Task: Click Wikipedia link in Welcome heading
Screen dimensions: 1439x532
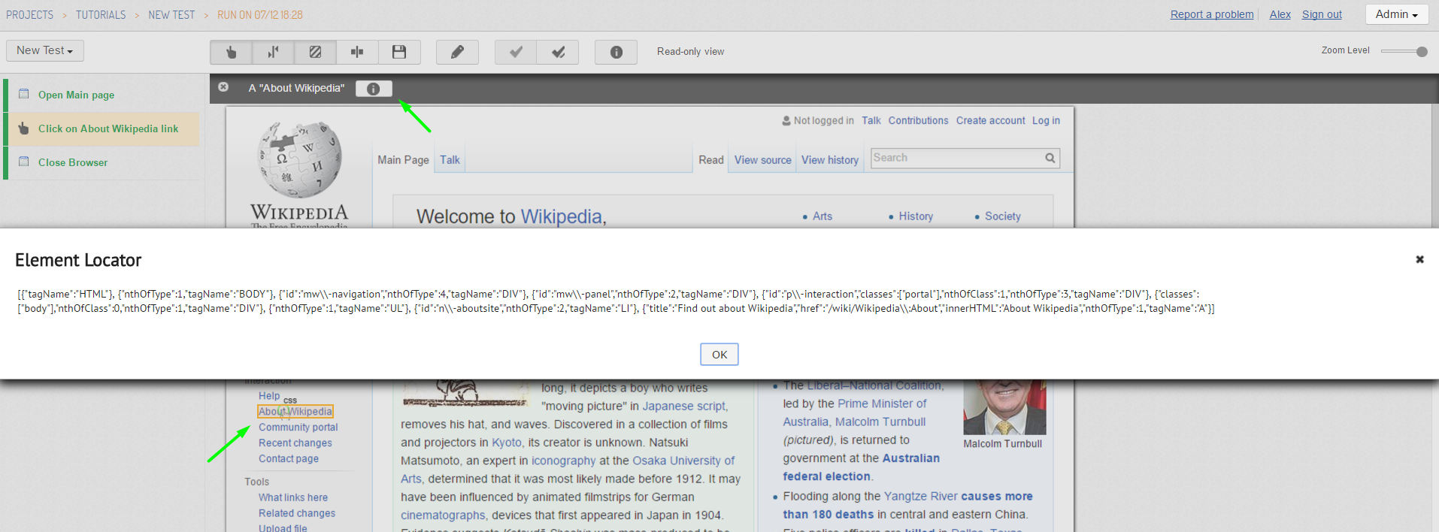Action: [562, 216]
